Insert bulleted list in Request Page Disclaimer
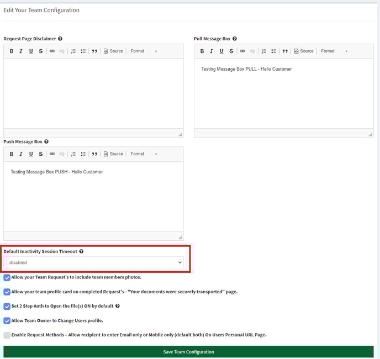Screen dimensions: 380x359 [83, 51]
